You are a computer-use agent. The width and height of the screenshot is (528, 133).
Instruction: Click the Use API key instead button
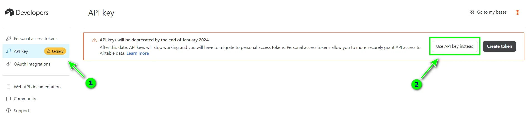(x=455, y=46)
